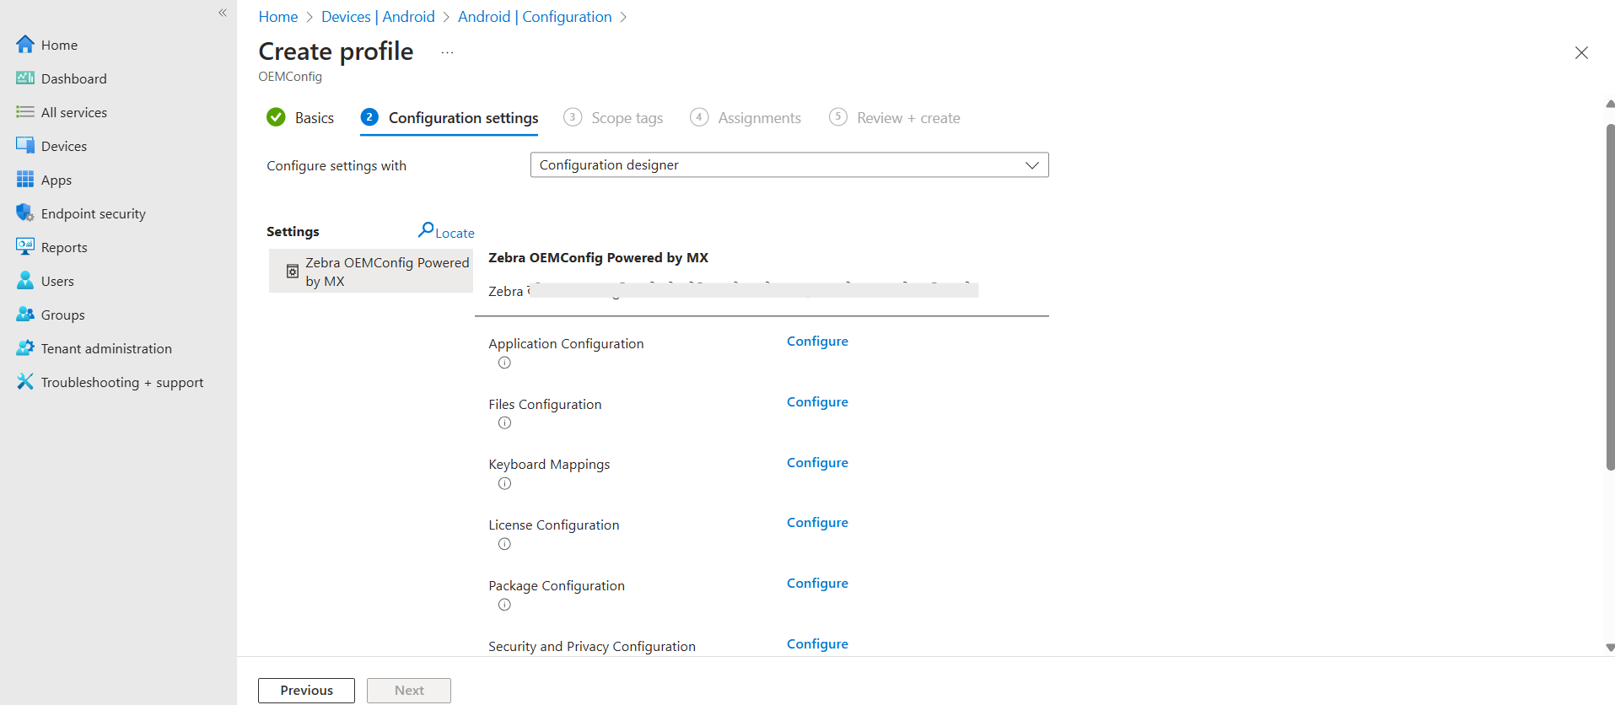Go to Android | Configuration breadcrumb
Screen dimensions: 1615x705
pos(535,17)
